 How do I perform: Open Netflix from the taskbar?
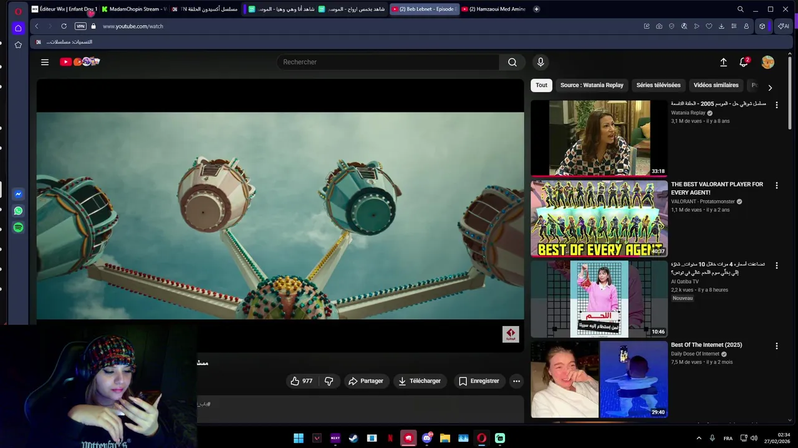(390, 438)
